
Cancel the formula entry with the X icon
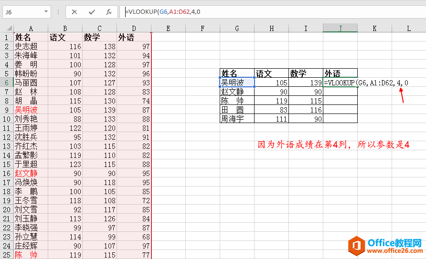(75, 12)
